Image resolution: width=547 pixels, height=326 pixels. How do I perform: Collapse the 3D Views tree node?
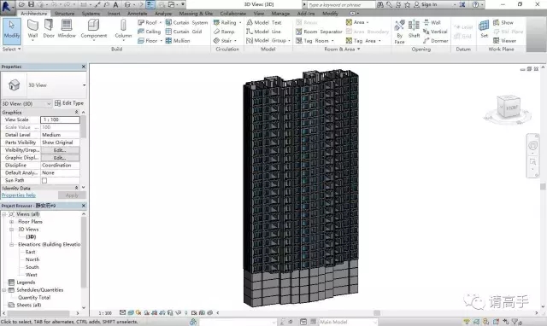coord(11,230)
